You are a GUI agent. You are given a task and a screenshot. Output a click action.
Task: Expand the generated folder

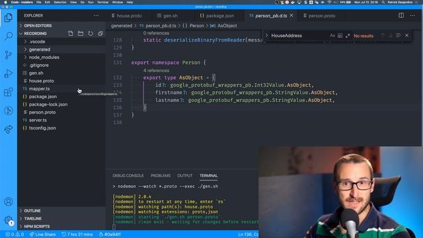(x=61, y=50)
